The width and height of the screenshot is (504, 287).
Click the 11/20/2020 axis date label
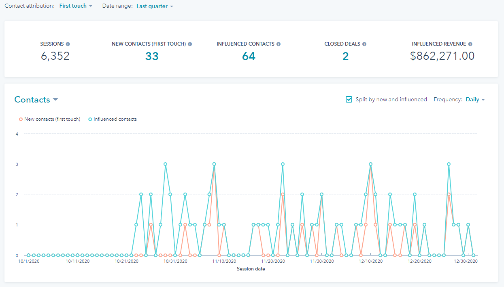[273, 262]
